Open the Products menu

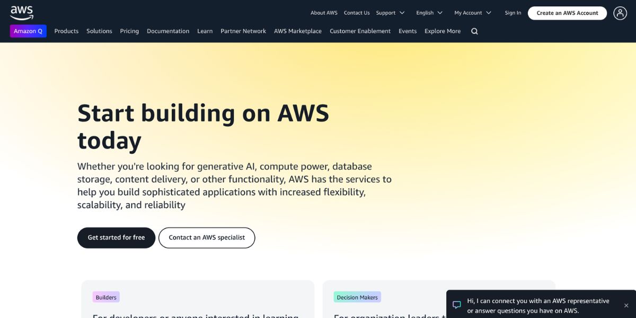[x=66, y=31]
